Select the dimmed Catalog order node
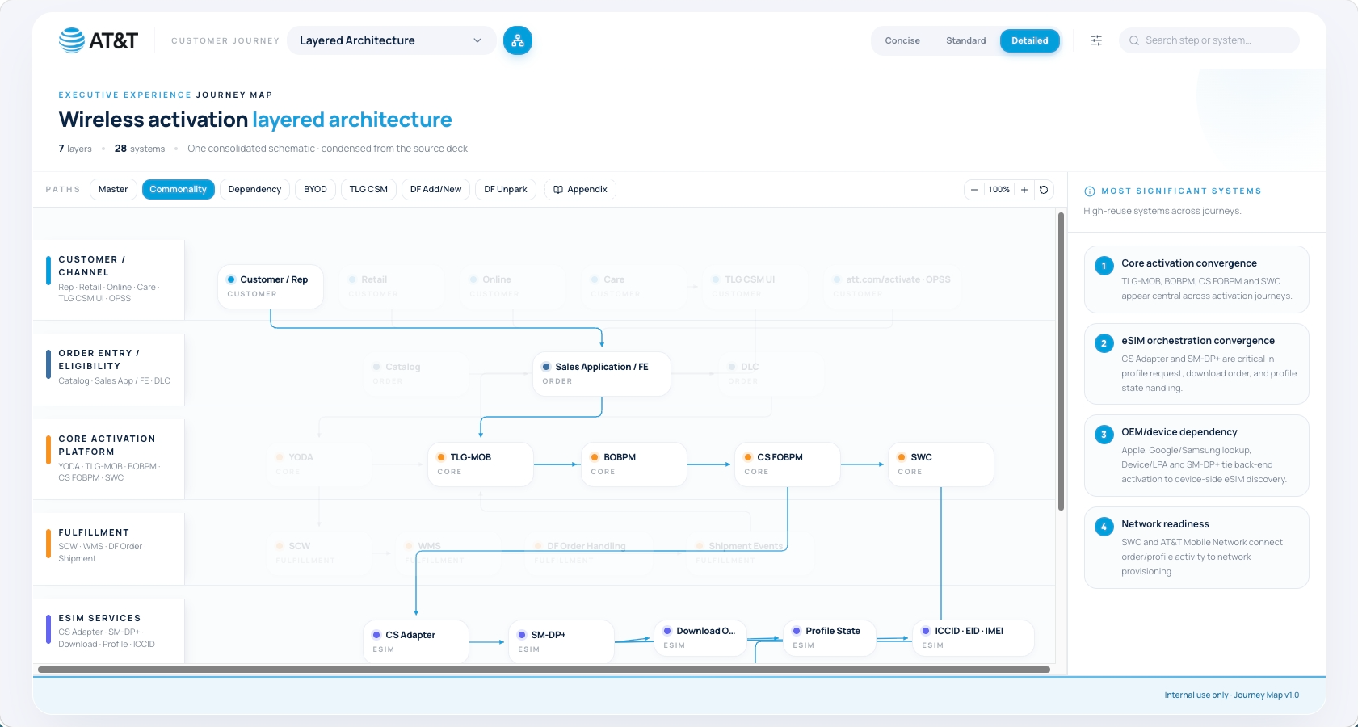1358x727 pixels. (x=416, y=374)
